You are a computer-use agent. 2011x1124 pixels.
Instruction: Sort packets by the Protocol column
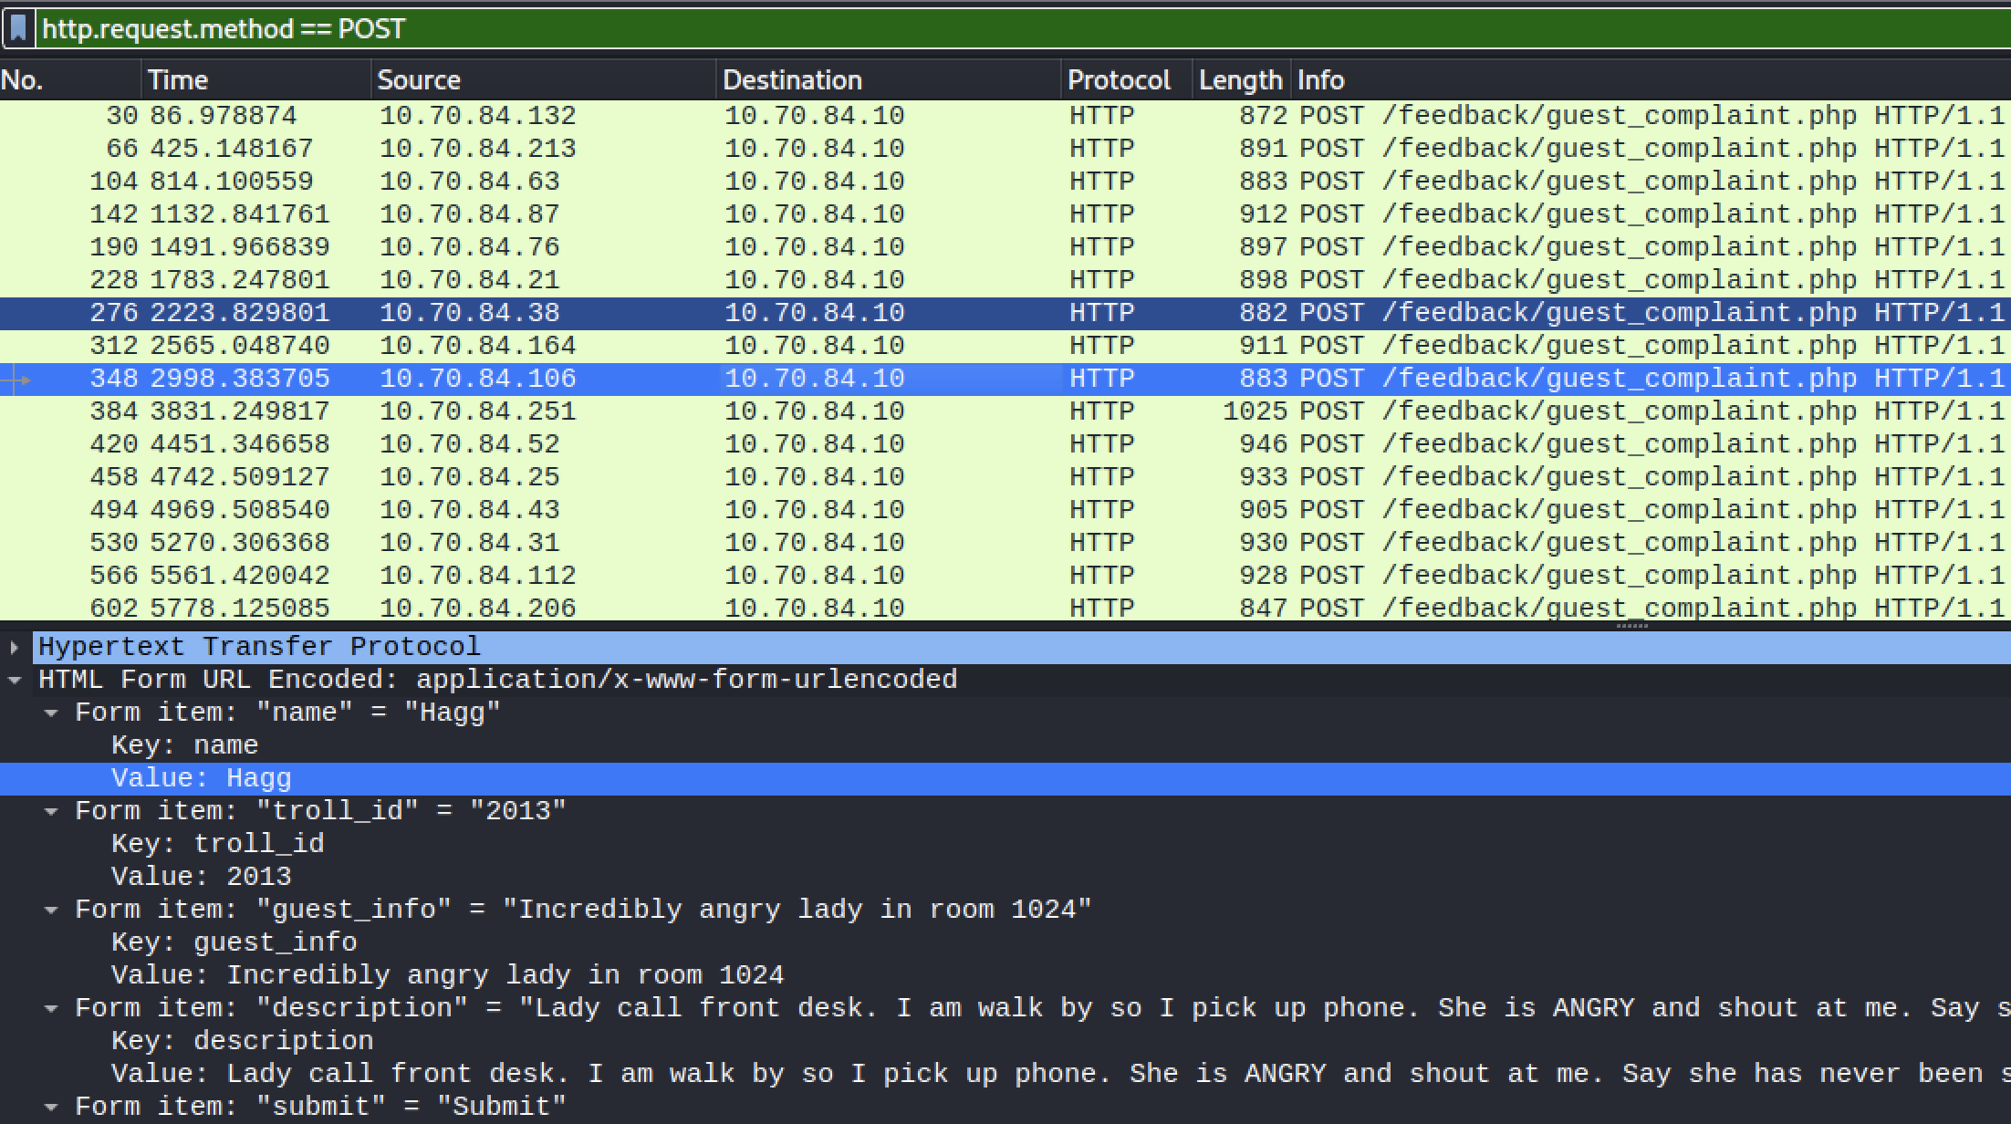click(1119, 80)
